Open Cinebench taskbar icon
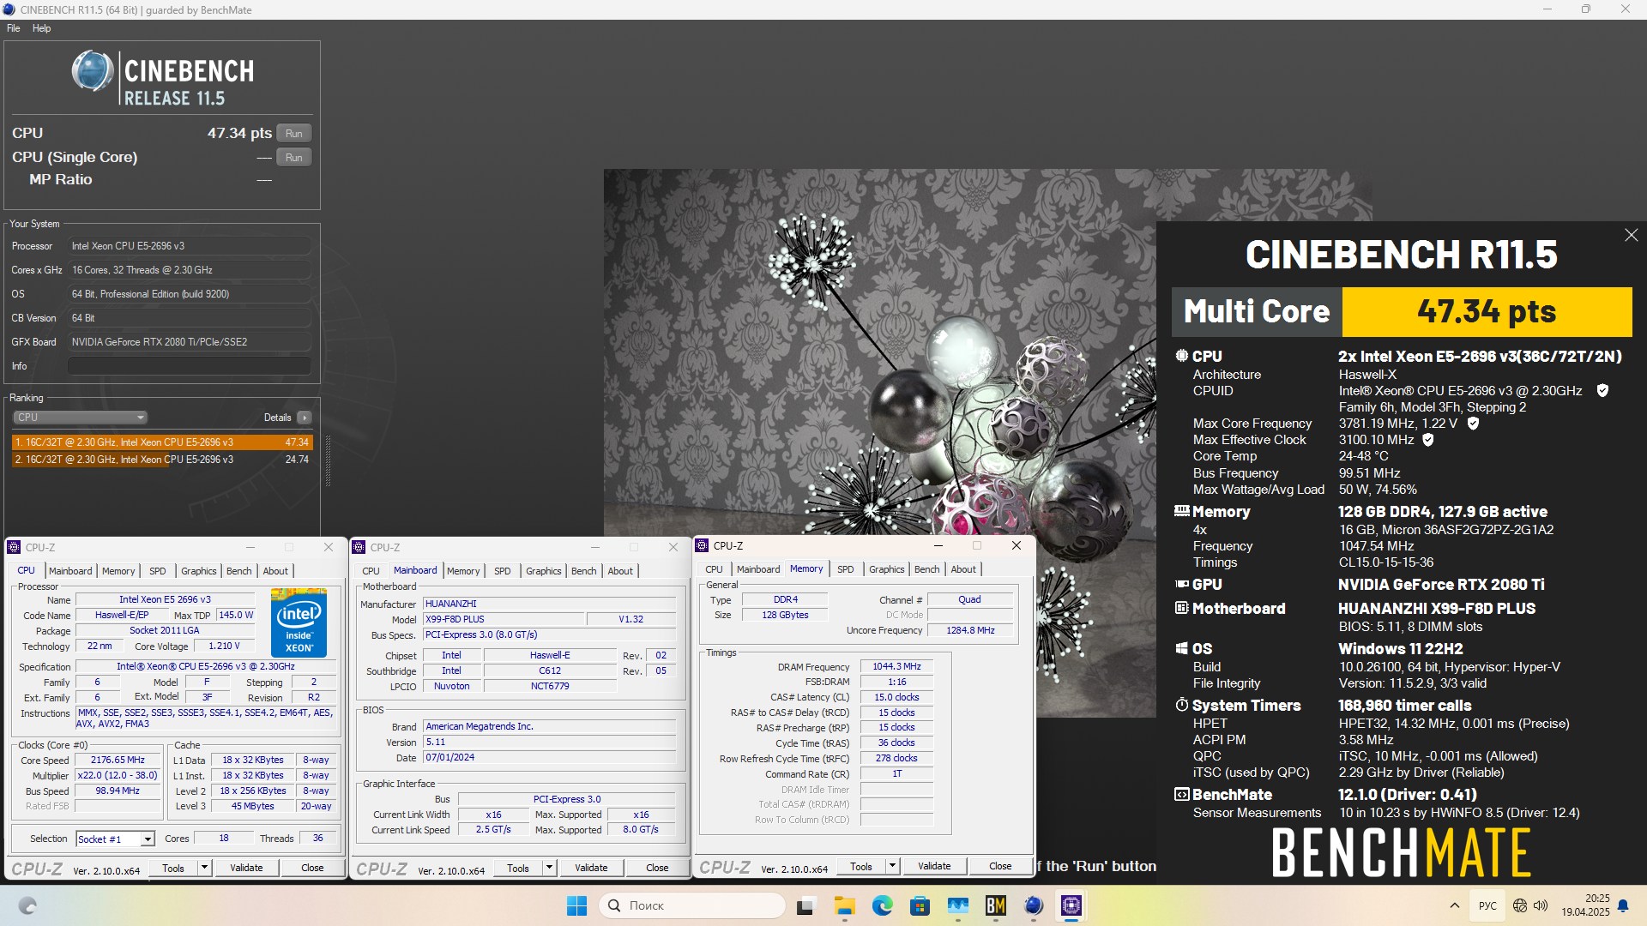 (x=1034, y=905)
